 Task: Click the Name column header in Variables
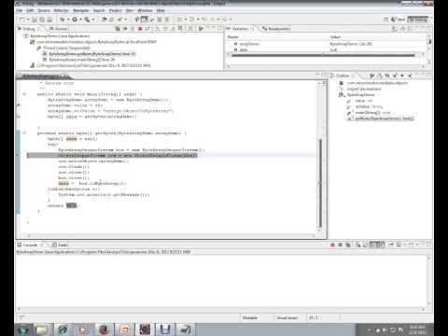(x=277, y=37)
